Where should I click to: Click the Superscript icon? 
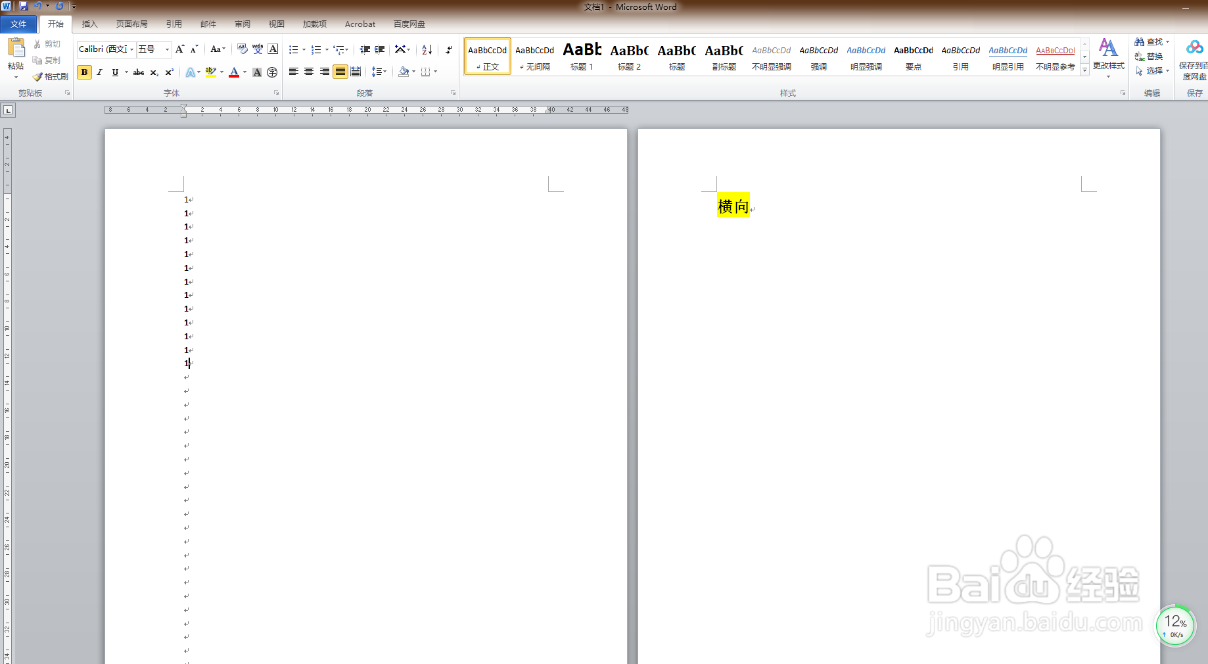click(169, 72)
